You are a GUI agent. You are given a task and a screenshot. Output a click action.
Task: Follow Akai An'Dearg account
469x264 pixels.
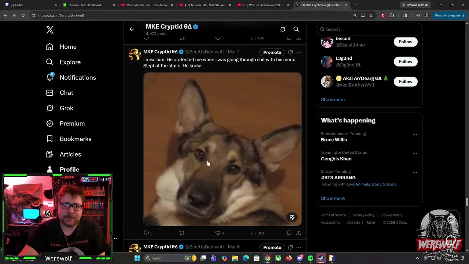(x=406, y=81)
